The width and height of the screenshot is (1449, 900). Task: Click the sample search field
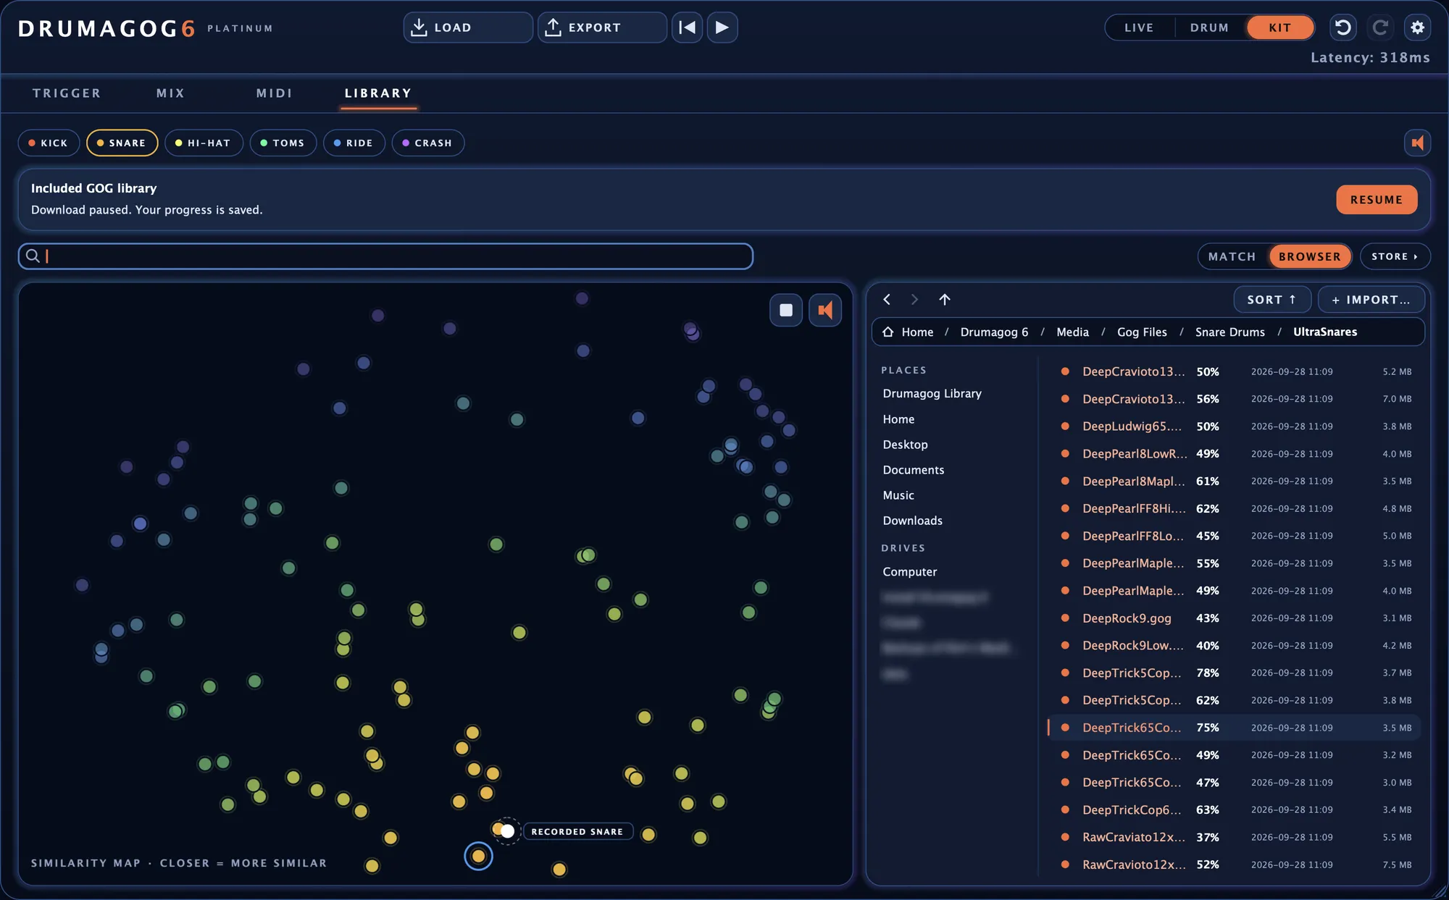(385, 256)
